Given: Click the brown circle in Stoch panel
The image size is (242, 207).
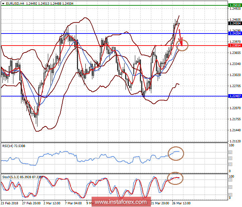Looking at the screenshot, I should [x=175, y=178].
